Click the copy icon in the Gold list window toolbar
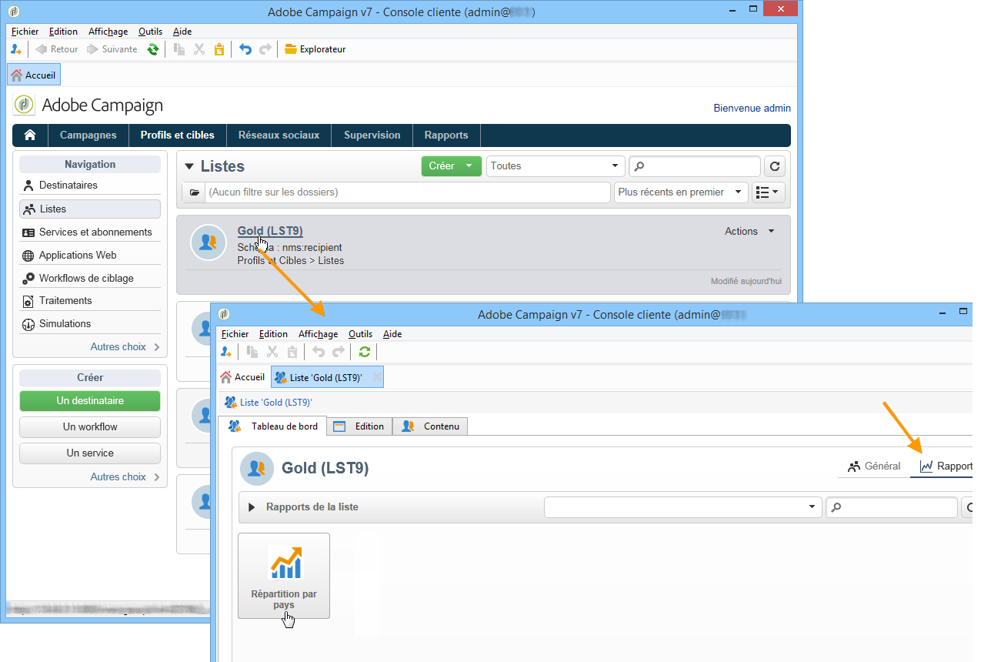Image resolution: width=991 pixels, height=662 pixels. pos(252,352)
